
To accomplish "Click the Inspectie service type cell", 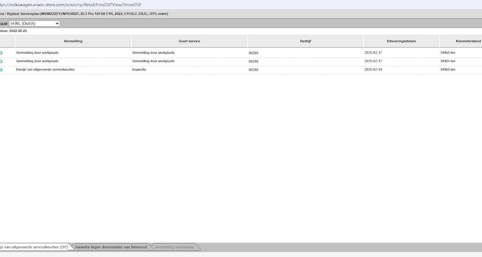I will (139, 70).
